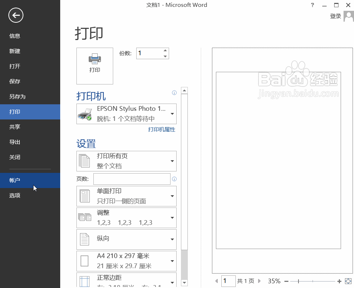
Task: Select the 打印 tab in the sidebar
Action: [x=30, y=112]
